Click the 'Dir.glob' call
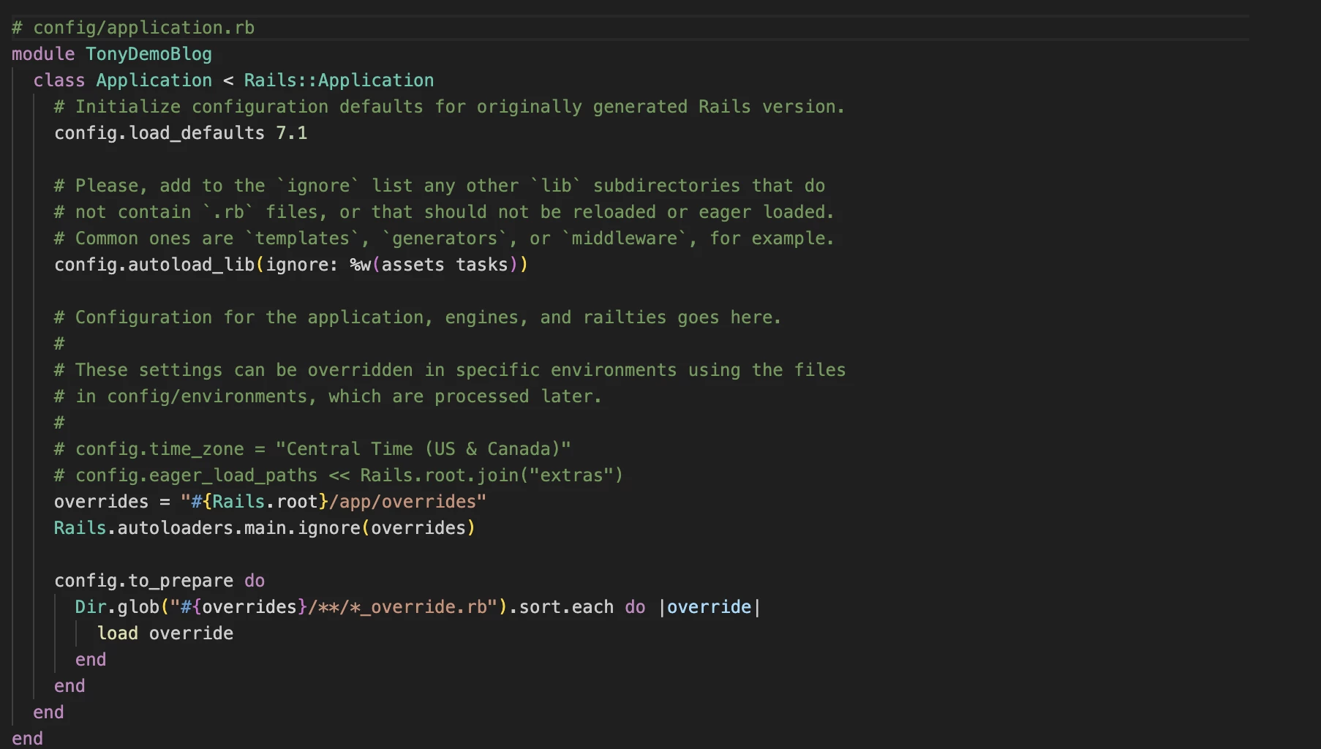The height and width of the screenshot is (749, 1321). [117, 607]
